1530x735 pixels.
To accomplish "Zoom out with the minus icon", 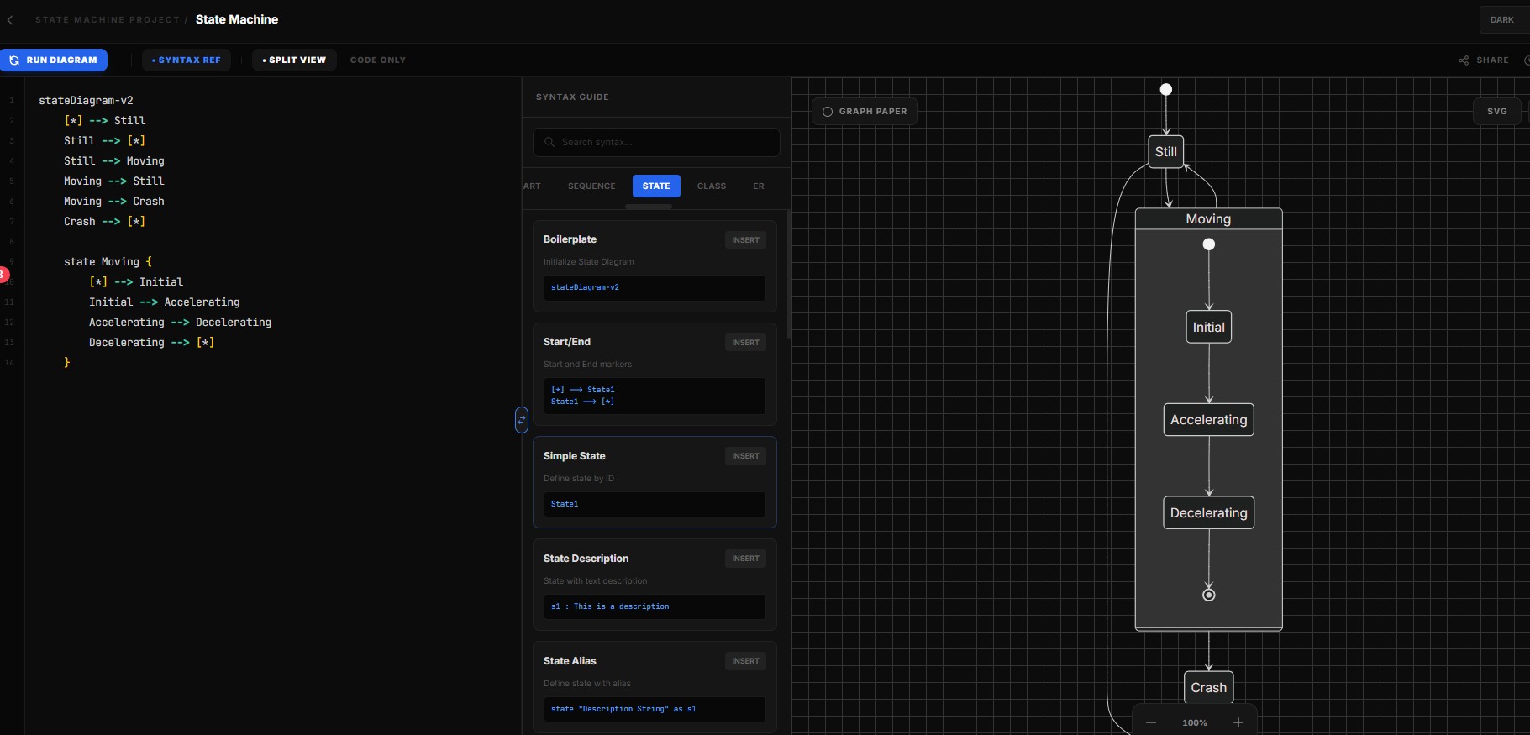I will click(1151, 722).
